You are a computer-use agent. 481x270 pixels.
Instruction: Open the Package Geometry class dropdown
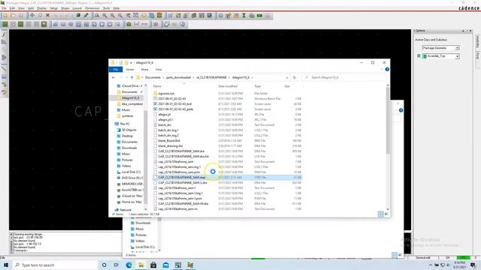pyautogui.click(x=457, y=48)
